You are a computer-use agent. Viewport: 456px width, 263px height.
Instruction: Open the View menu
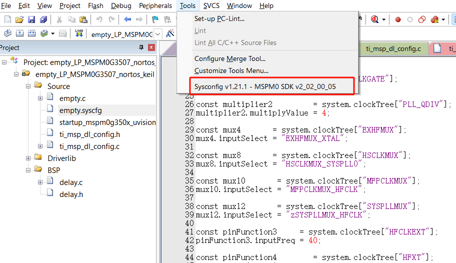click(x=44, y=5)
